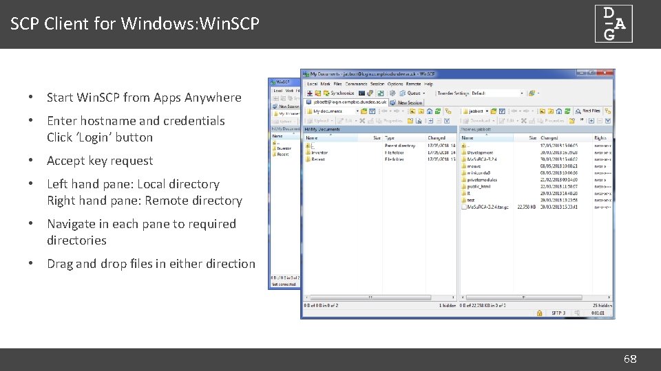
Task: Click the 25 hidden status text
Action: 602,305
